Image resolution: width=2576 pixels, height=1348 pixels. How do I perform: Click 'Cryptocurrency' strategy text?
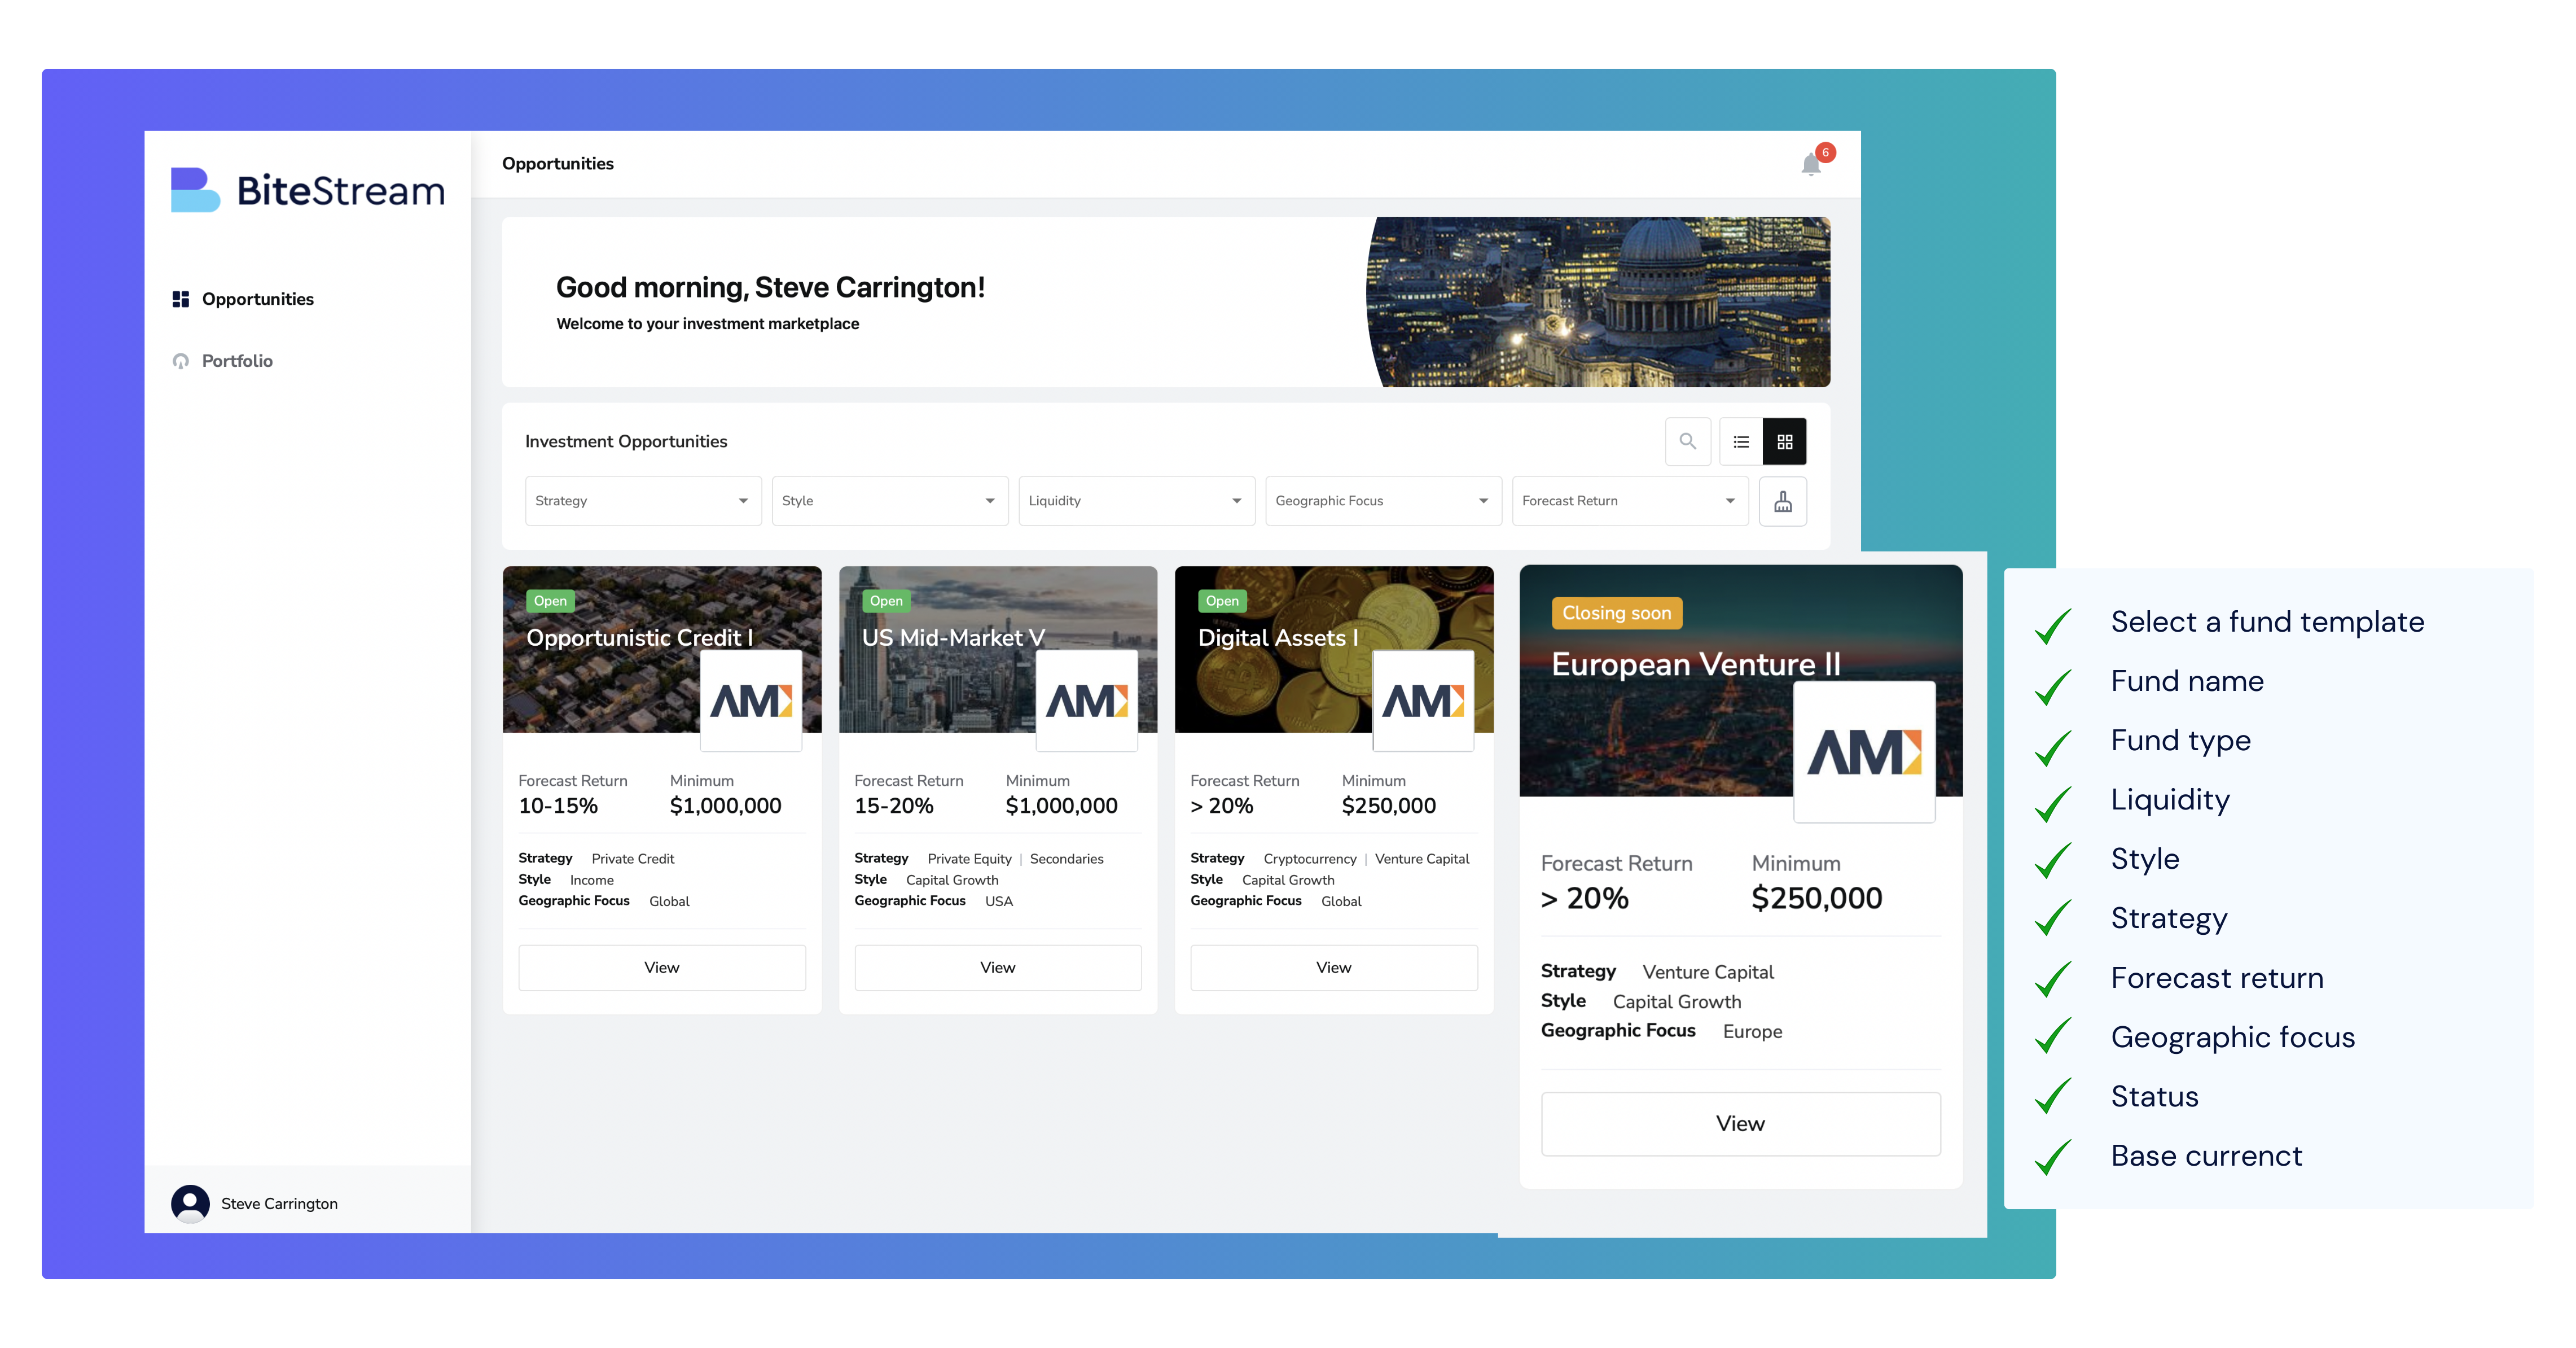[x=1310, y=859]
